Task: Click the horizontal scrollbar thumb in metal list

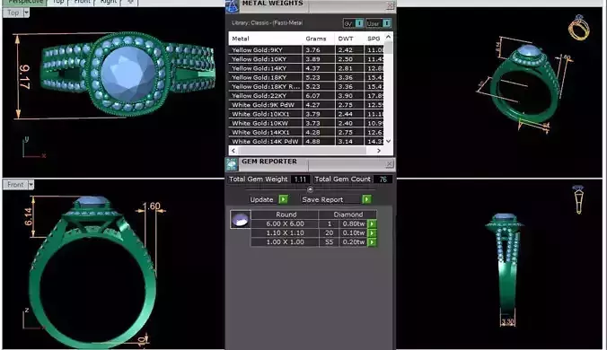Action: (302, 151)
